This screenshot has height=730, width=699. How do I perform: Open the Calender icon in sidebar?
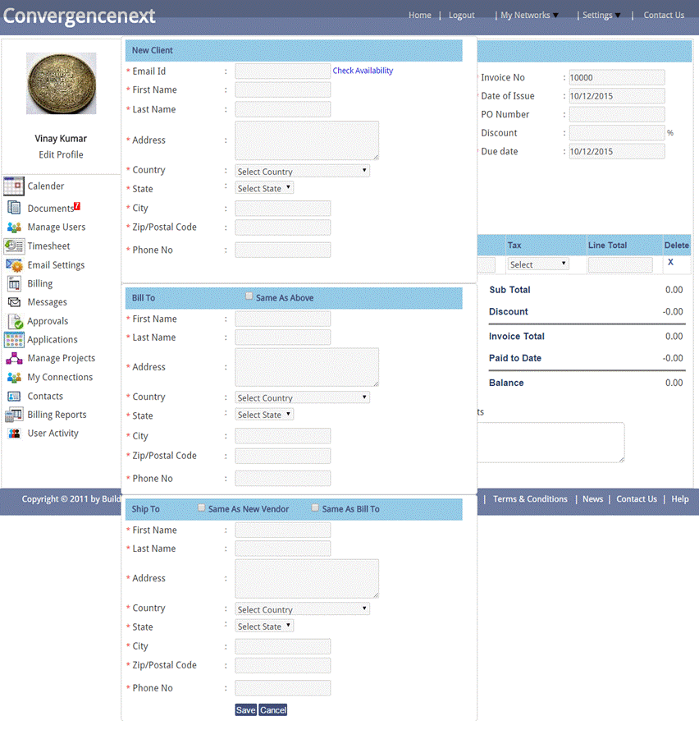pyautogui.click(x=14, y=186)
